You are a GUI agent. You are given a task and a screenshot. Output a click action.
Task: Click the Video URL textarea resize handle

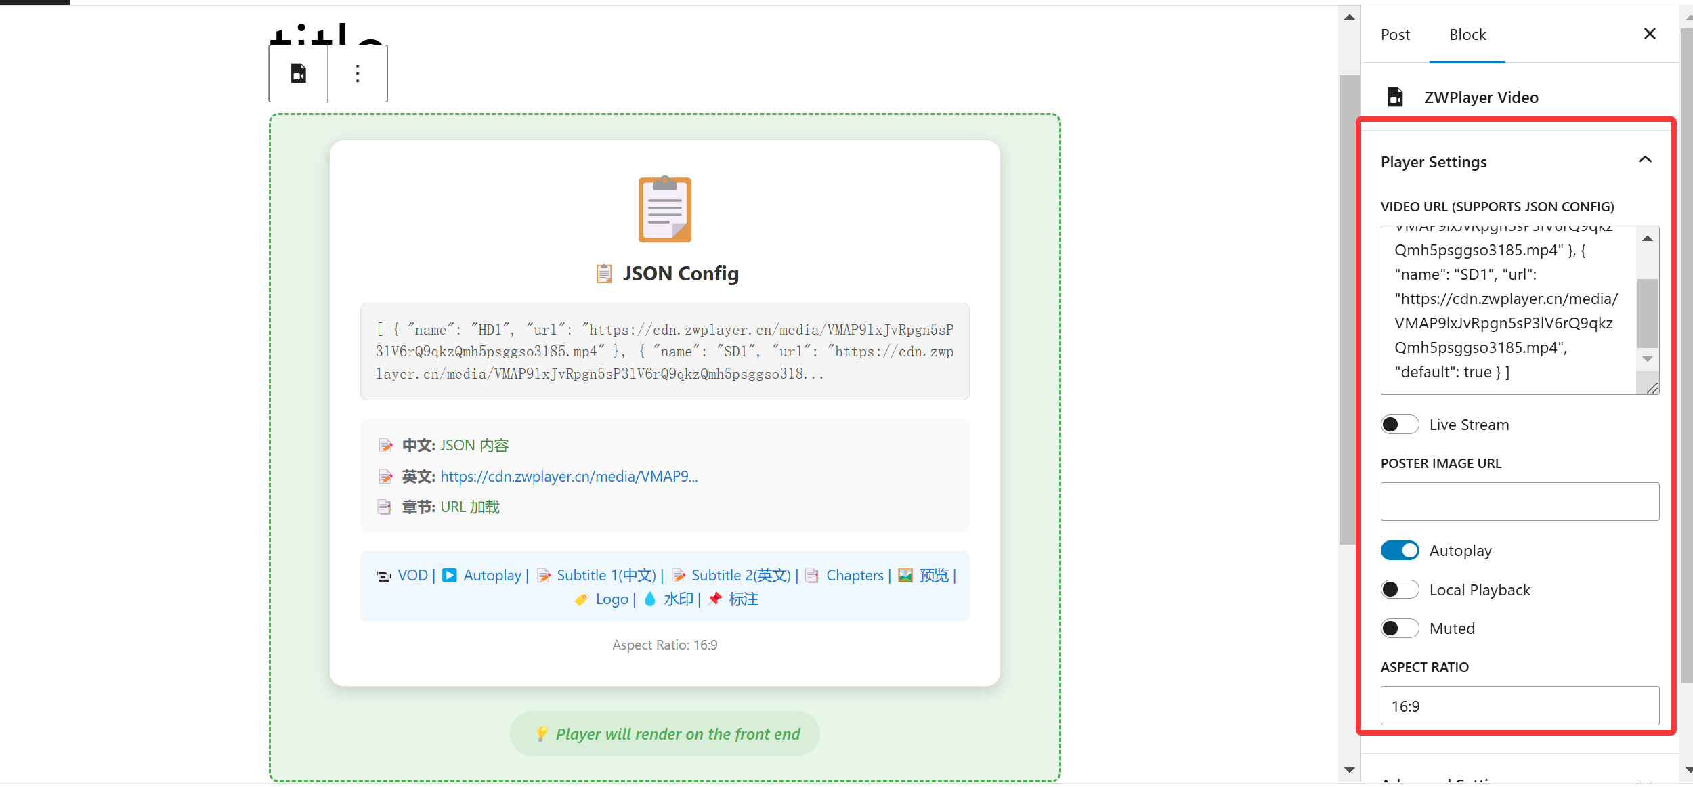[1652, 388]
